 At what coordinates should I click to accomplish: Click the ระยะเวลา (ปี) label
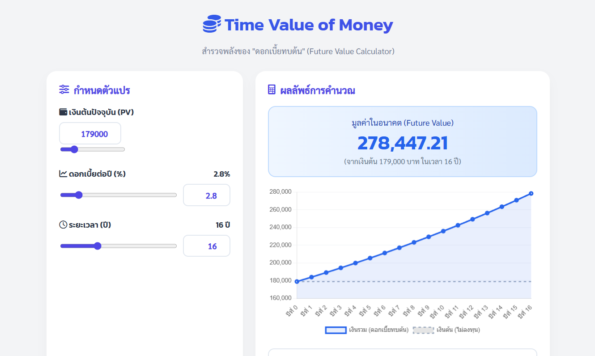pos(90,225)
